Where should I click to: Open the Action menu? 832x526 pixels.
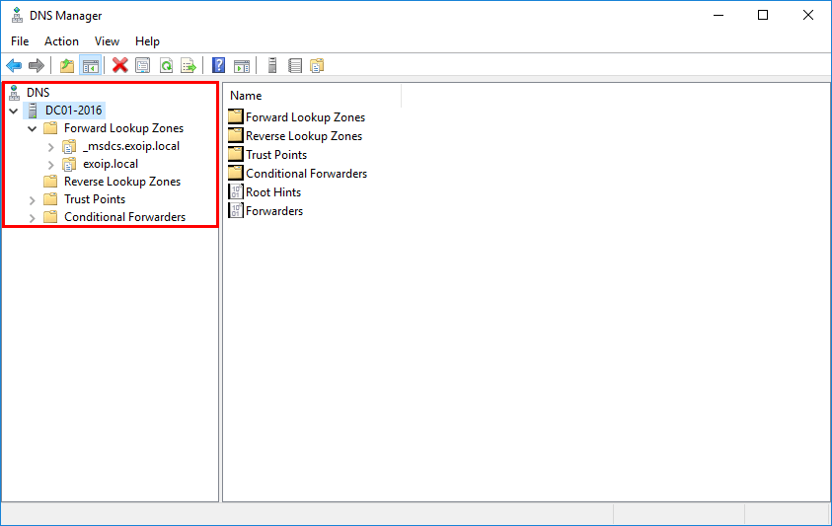tap(61, 41)
